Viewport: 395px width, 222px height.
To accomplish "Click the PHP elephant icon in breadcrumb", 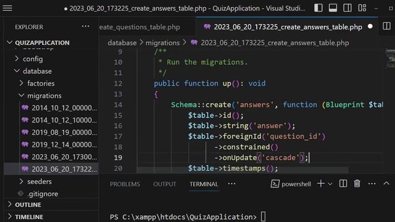I will tap(194, 43).
